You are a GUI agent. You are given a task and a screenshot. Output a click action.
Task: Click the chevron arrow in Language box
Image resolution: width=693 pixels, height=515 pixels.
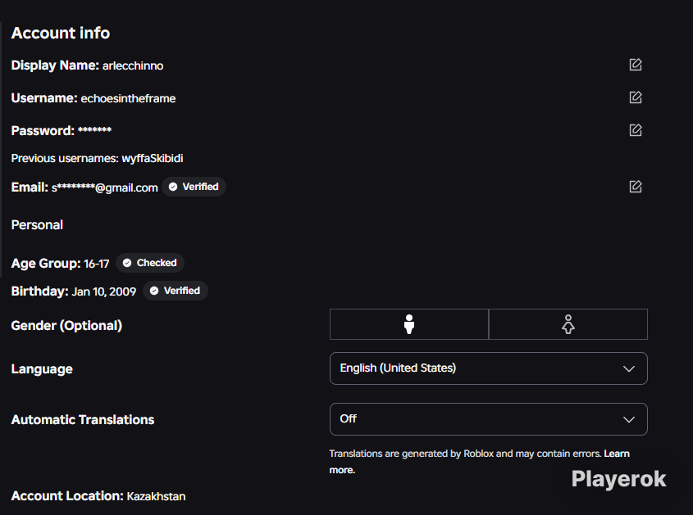pos(629,369)
